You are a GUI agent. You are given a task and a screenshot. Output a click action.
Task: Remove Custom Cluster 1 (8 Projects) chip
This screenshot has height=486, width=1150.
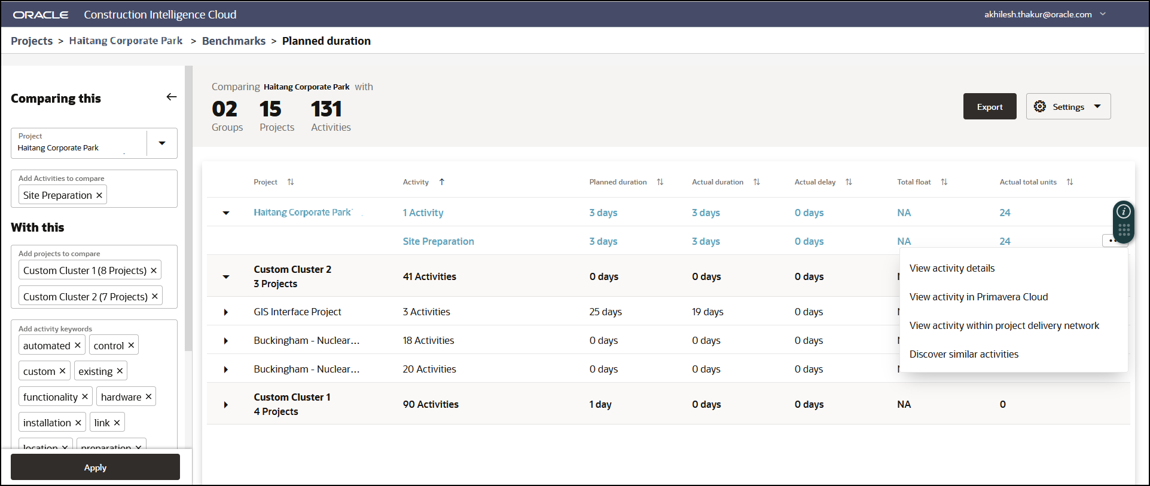pyautogui.click(x=154, y=270)
